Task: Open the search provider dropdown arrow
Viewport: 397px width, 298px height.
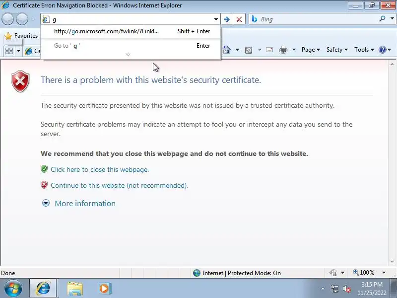Action: [392, 18]
